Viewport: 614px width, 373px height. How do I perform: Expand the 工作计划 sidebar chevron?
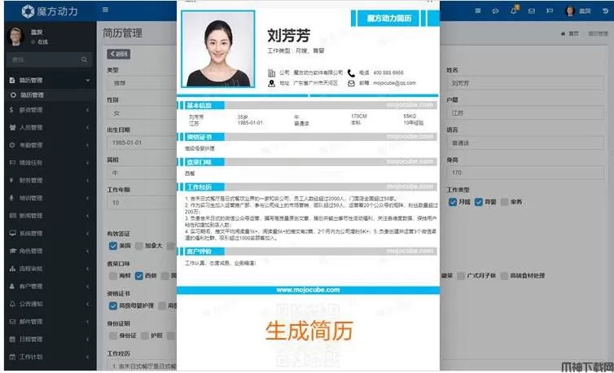point(87,357)
